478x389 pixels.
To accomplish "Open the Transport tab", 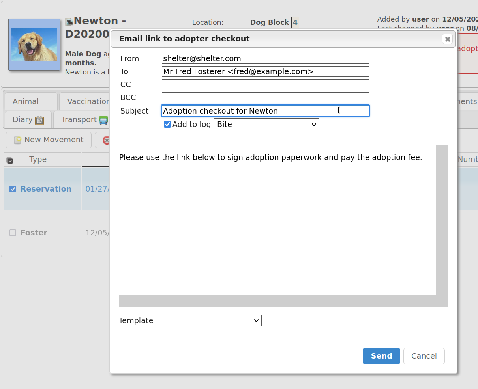I will tap(81, 120).
